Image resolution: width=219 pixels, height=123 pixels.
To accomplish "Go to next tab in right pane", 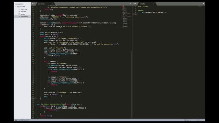I will click(136, 4).
